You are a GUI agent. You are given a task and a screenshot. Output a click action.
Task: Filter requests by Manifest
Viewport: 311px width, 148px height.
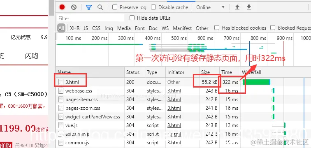tap(183, 28)
